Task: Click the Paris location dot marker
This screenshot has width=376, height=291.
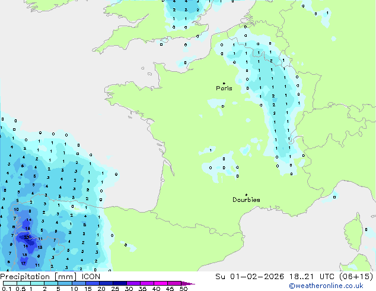Action: pyautogui.click(x=224, y=83)
